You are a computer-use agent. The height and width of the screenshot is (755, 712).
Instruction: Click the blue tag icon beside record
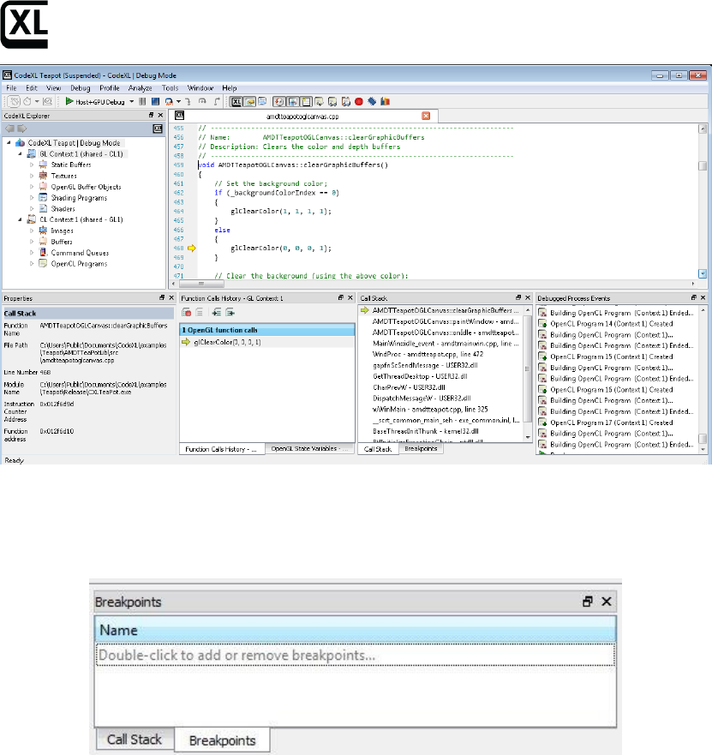click(372, 102)
